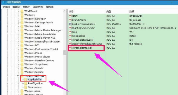
Task: Click the Windows Defender folder icon
Action: point(22,19)
